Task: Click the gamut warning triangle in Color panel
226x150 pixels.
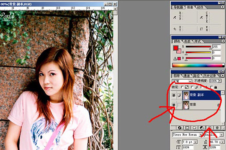Action: 175,59
